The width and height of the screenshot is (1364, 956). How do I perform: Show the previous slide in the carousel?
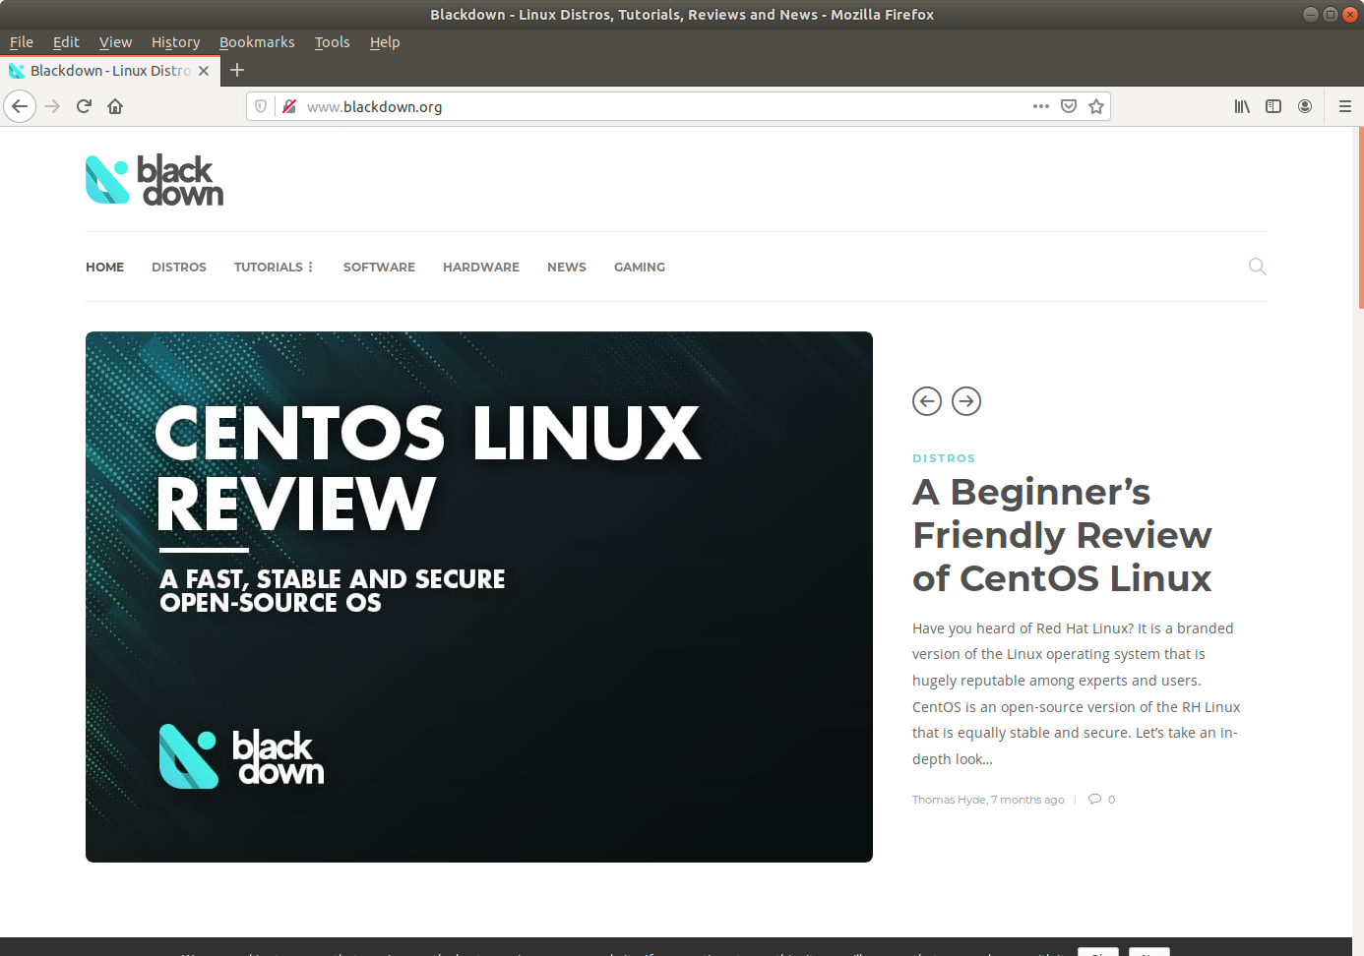(927, 401)
